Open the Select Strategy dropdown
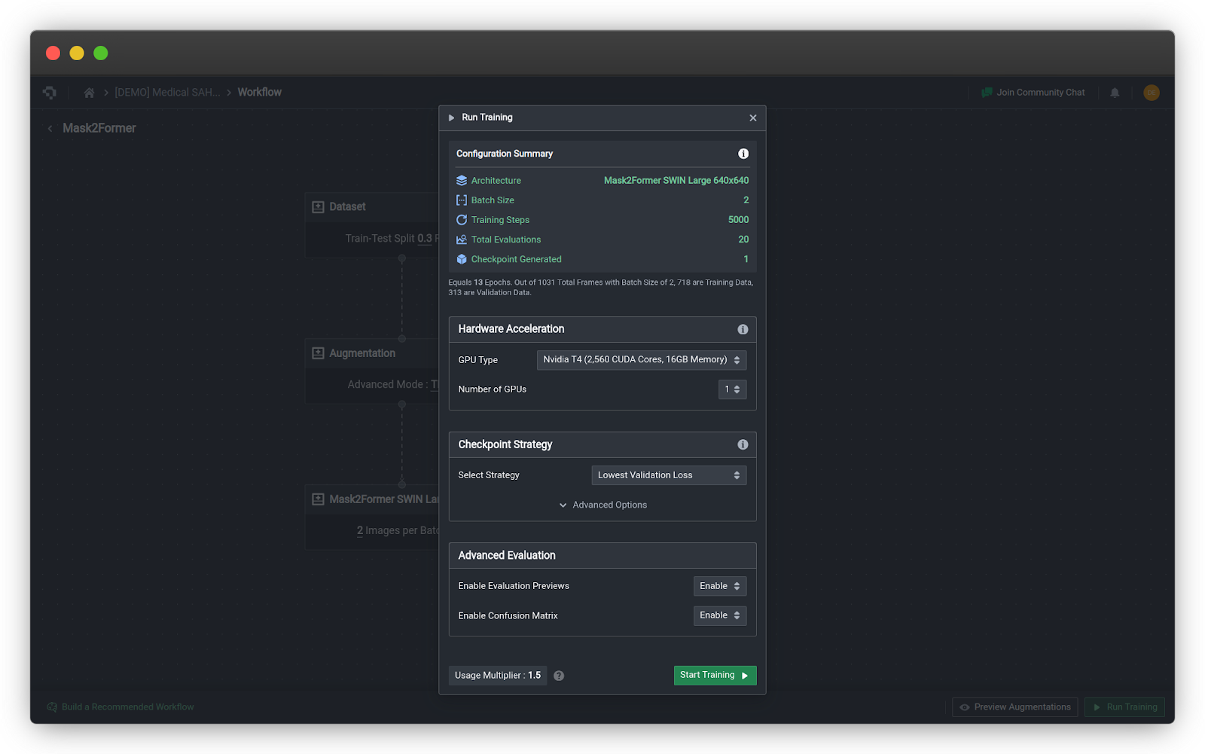Image resolution: width=1205 pixels, height=754 pixels. click(x=668, y=475)
